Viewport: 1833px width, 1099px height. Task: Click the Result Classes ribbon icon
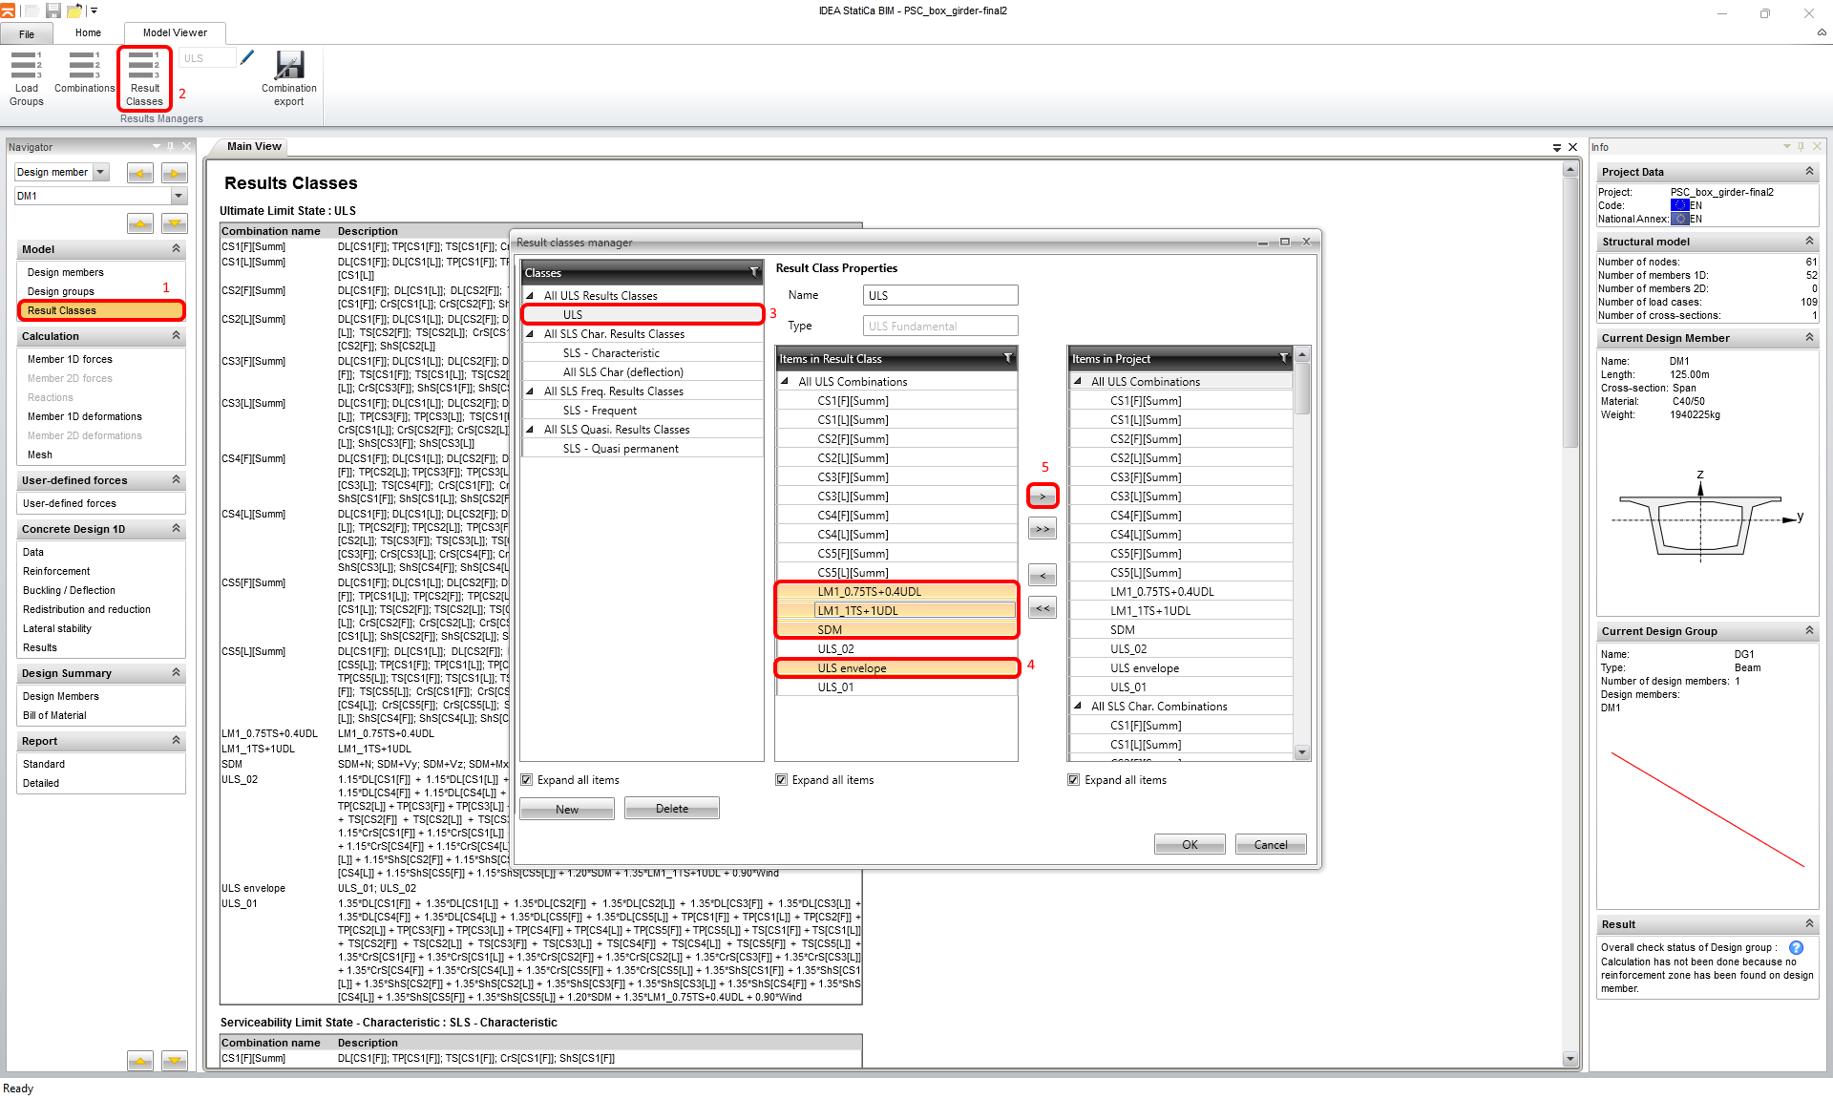click(144, 76)
